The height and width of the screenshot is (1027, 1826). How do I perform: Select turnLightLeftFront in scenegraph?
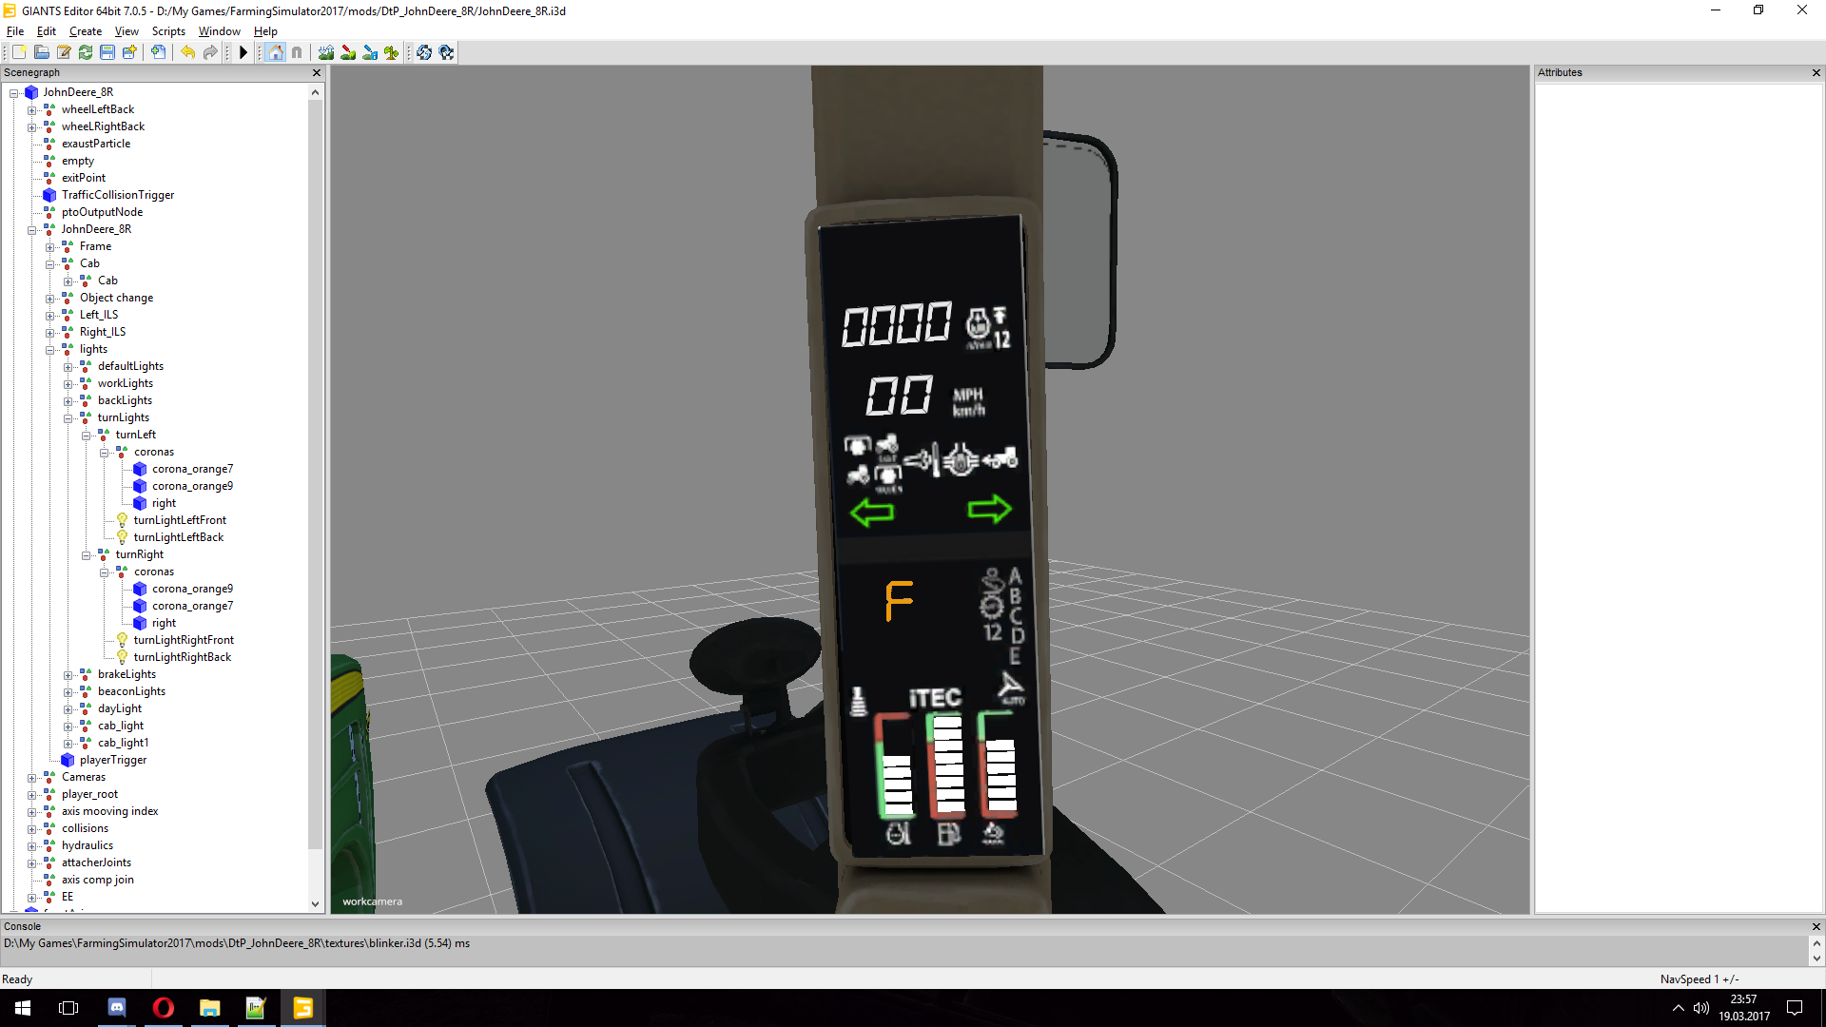tap(180, 520)
